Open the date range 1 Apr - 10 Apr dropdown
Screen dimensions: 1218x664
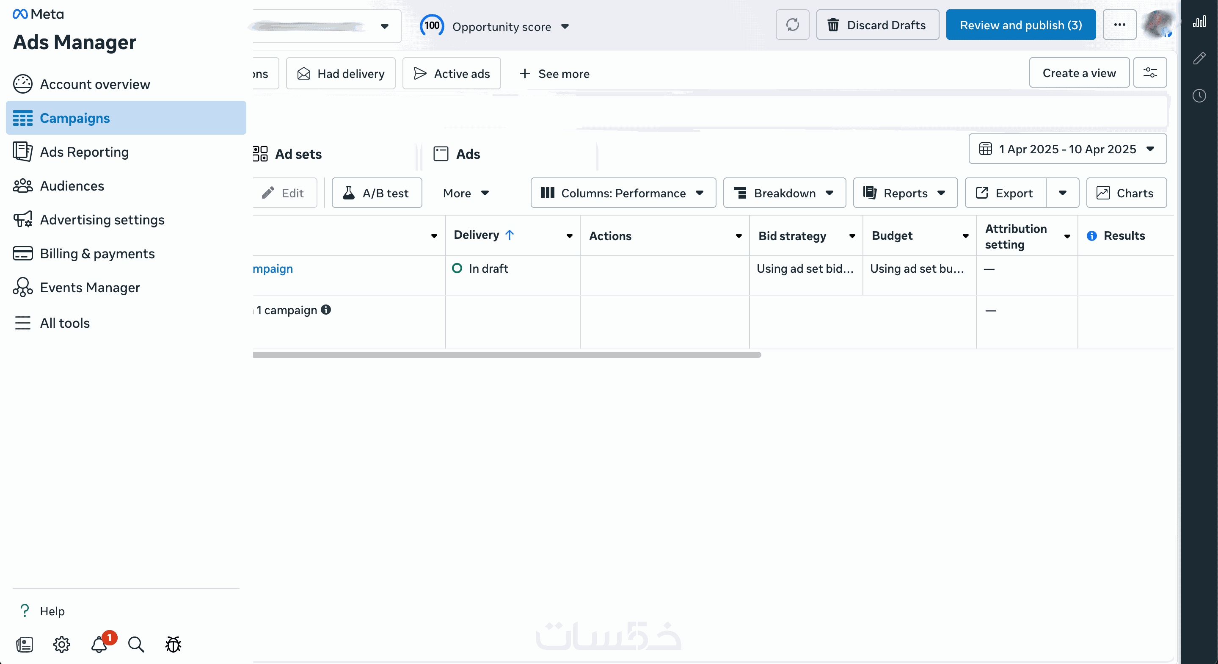coord(1067,149)
